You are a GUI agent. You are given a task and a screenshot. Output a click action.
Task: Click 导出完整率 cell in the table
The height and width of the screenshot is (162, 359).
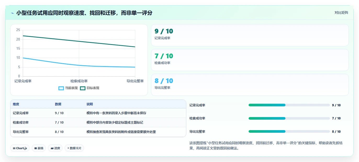21,132
